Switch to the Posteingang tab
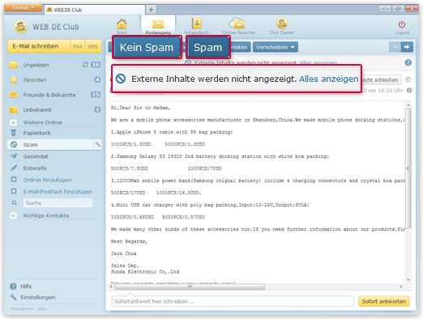Viewport: 423px width, 319px height. point(158,26)
